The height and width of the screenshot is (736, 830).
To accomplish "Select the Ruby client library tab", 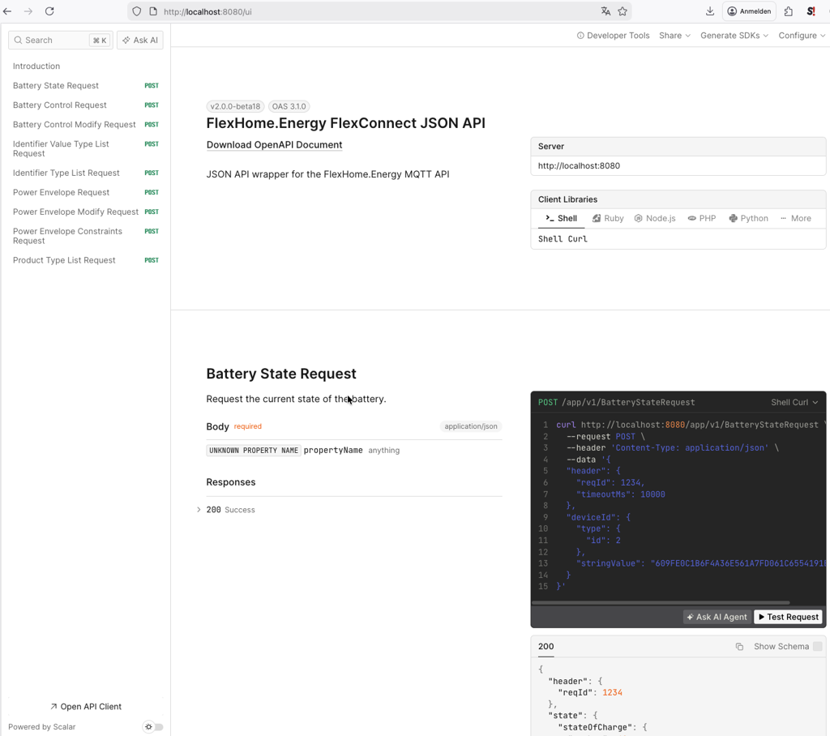I will click(608, 218).
